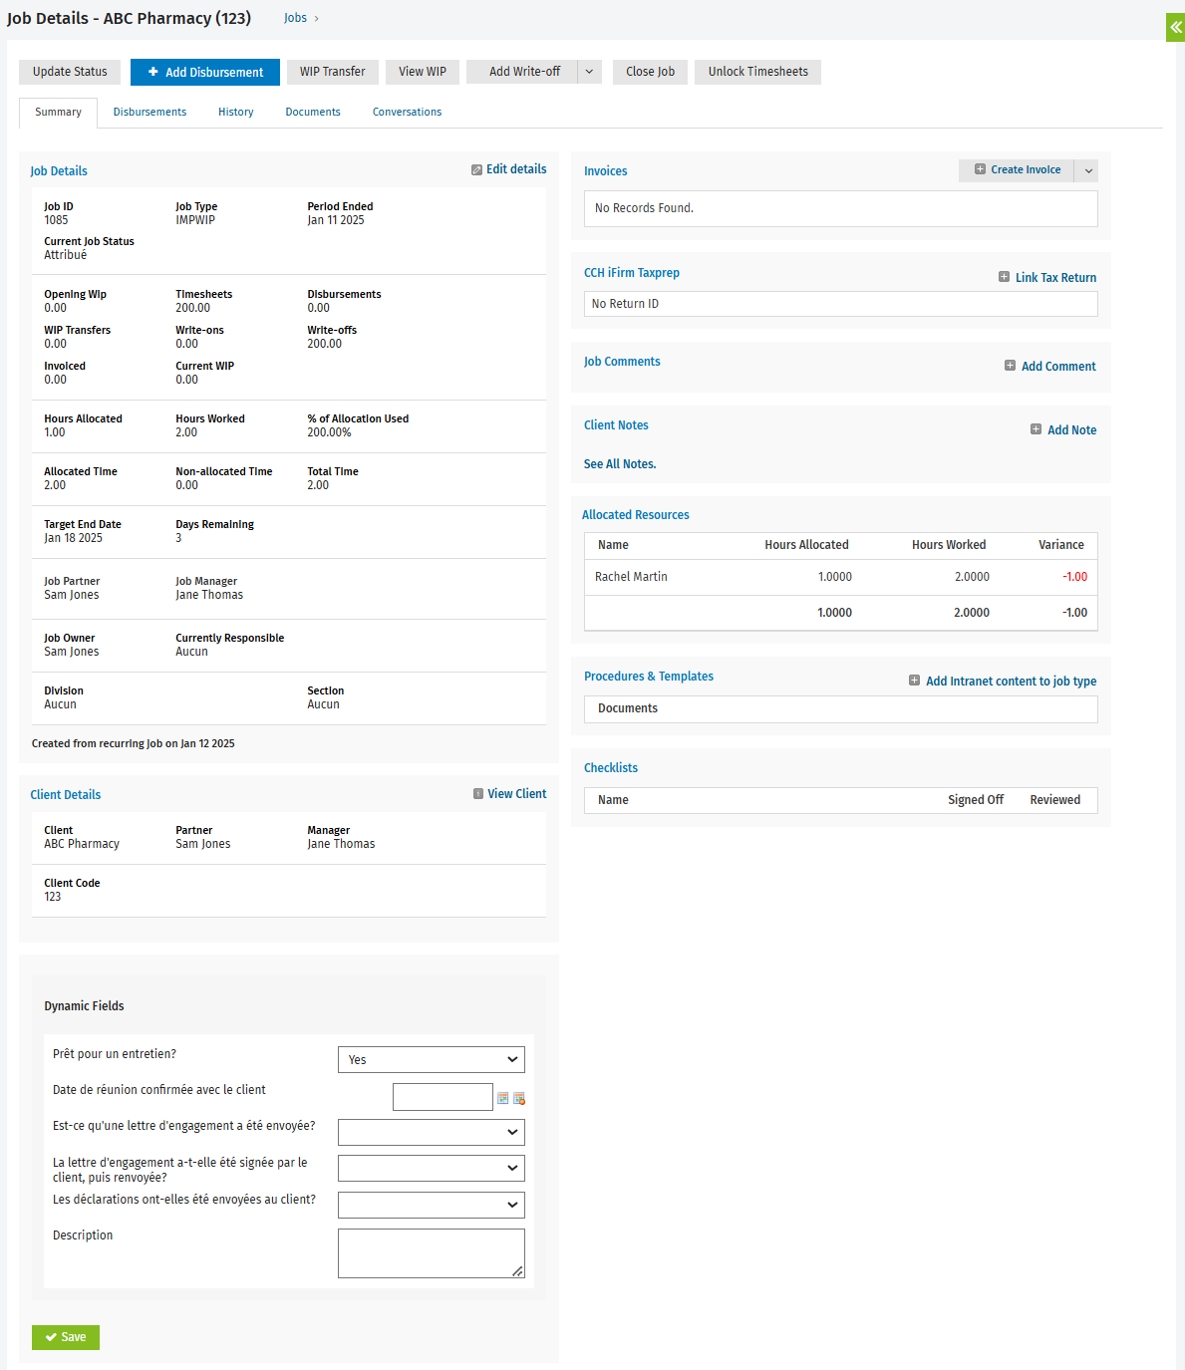The width and height of the screenshot is (1185, 1370).
Task: Open lettre d'engagement envoyée dropdown
Action: (432, 1132)
